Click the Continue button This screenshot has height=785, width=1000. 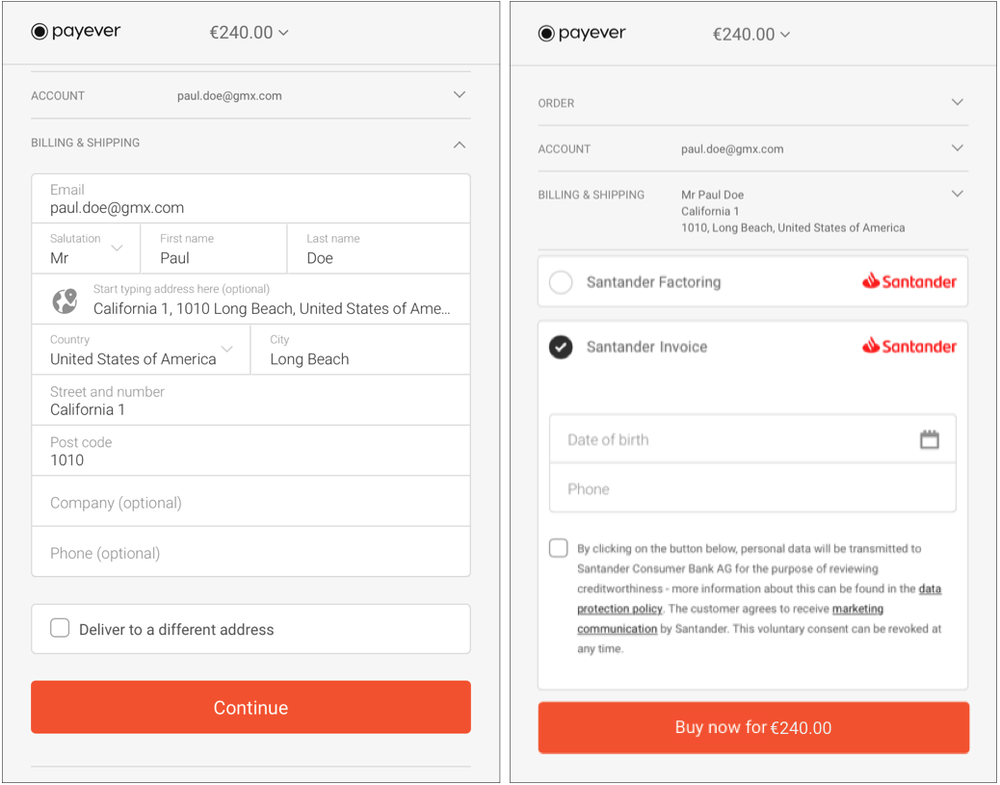pyautogui.click(x=250, y=707)
